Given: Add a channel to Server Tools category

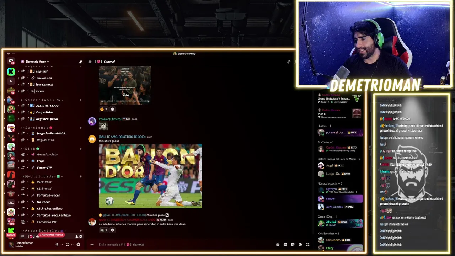Looking at the screenshot, I should coord(81,100).
